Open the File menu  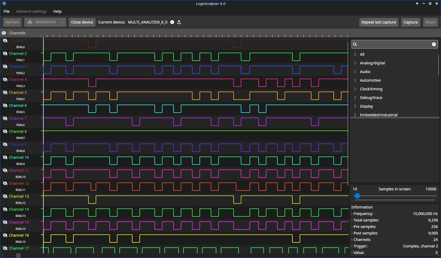coord(6,11)
